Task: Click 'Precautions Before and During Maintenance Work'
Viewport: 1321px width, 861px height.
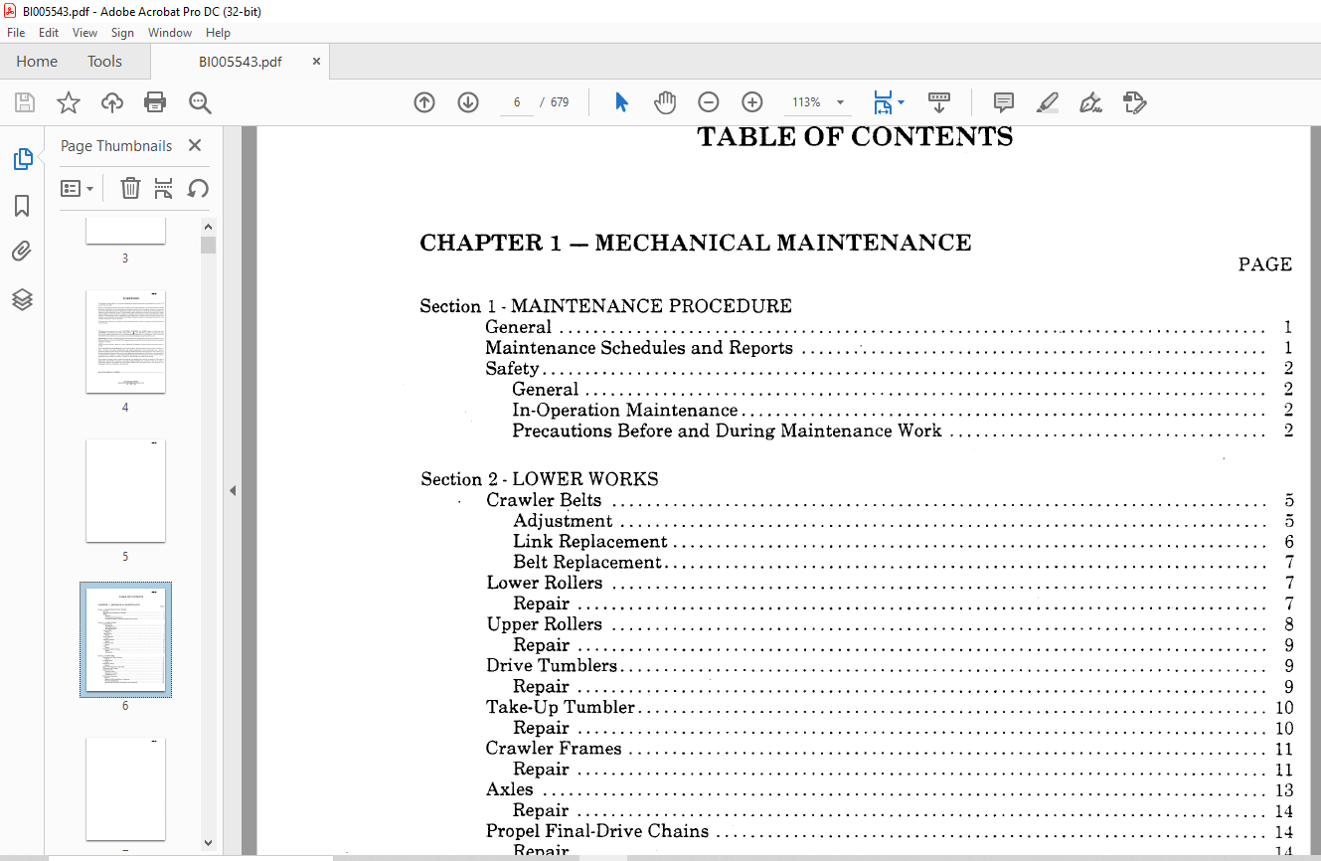Action: click(x=727, y=430)
